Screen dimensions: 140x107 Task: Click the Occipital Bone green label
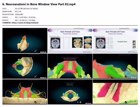click(122, 42)
